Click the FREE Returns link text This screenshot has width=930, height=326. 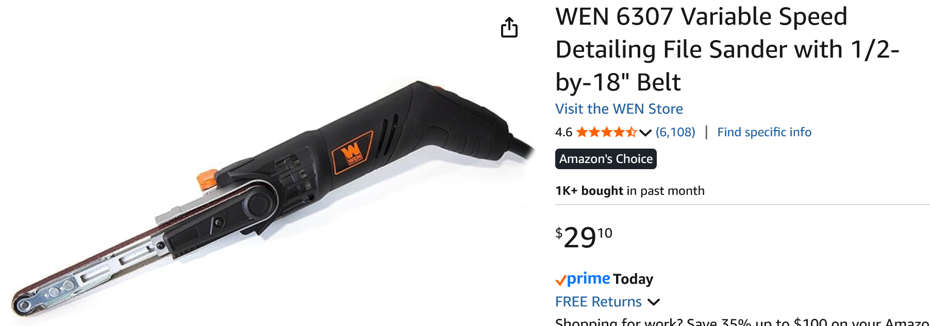[x=598, y=302]
